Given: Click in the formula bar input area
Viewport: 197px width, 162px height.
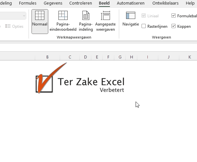Looking at the screenshot, I should tap(98, 47).
